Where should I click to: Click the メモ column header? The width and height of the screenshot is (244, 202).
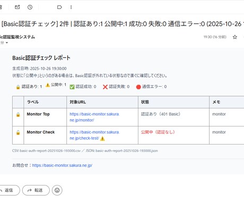[226, 102]
